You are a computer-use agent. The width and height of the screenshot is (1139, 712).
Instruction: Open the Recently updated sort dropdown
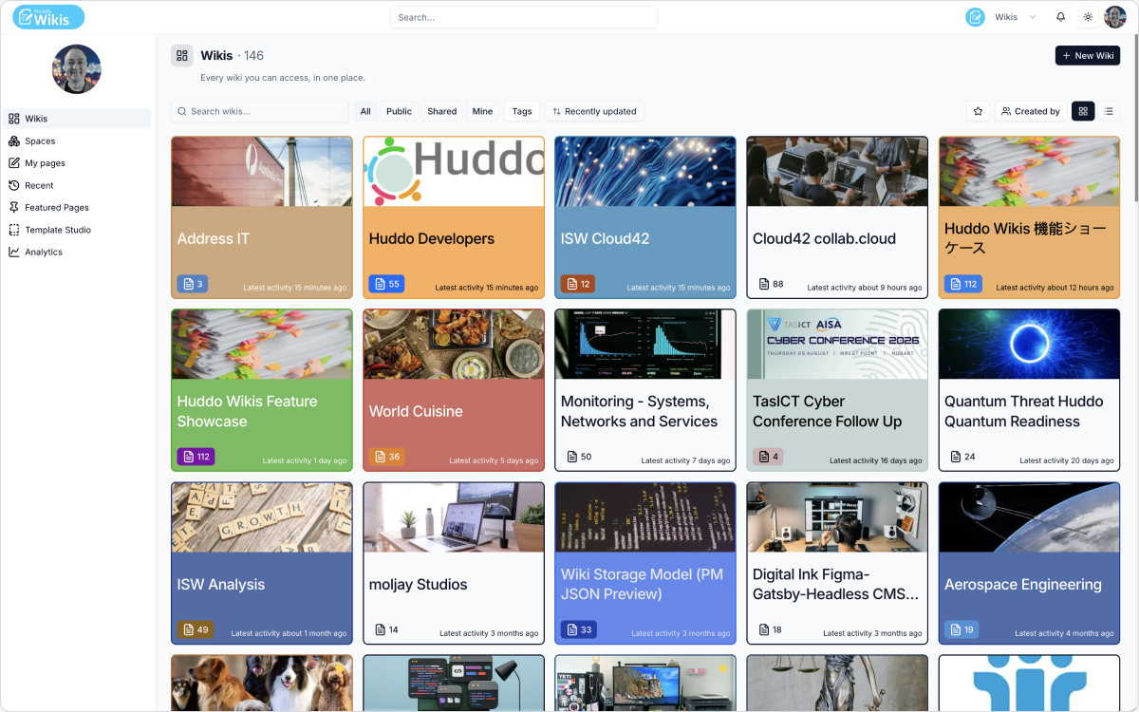(x=594, y=111)
